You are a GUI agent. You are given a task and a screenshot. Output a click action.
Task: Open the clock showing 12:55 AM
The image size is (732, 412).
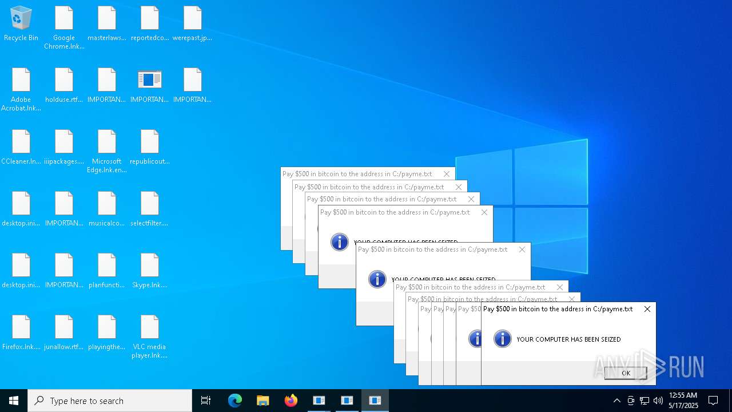[683, 401]
